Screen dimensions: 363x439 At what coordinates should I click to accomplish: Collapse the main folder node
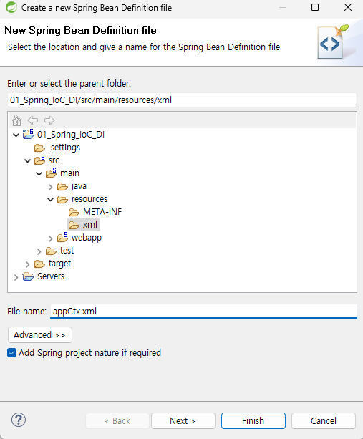(x=39, y=173)
